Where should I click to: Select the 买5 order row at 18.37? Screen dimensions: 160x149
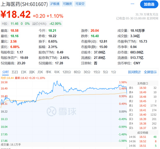pos(143,128)
